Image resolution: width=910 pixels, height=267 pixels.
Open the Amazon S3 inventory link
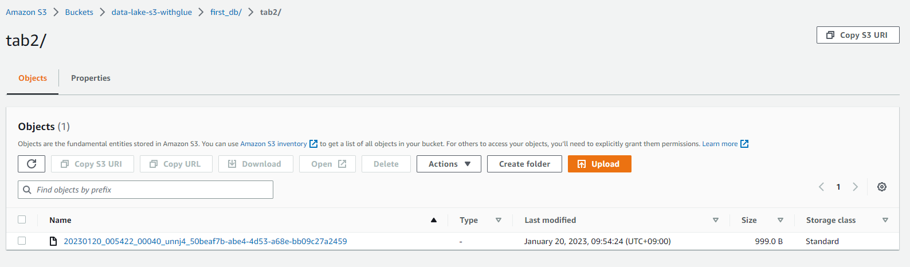[273, 144]
